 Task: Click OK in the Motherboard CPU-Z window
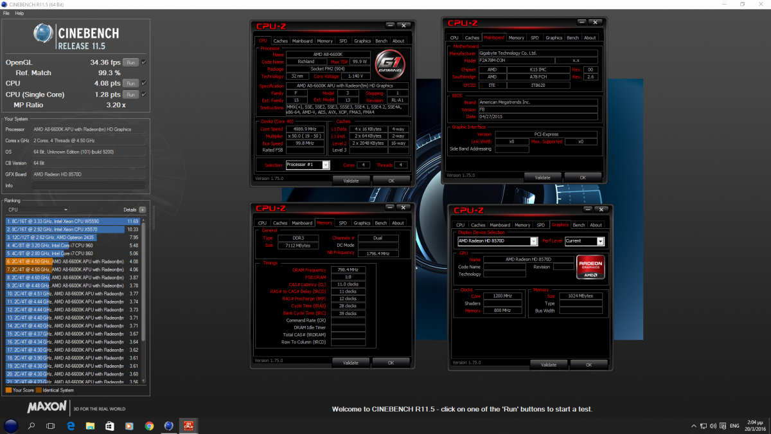(x=583, y=177)
